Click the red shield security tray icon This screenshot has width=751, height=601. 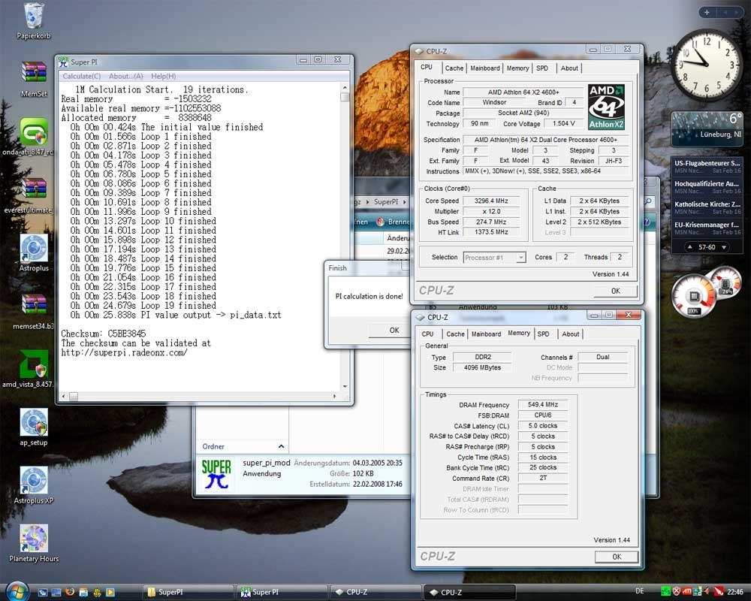point(677,592)
